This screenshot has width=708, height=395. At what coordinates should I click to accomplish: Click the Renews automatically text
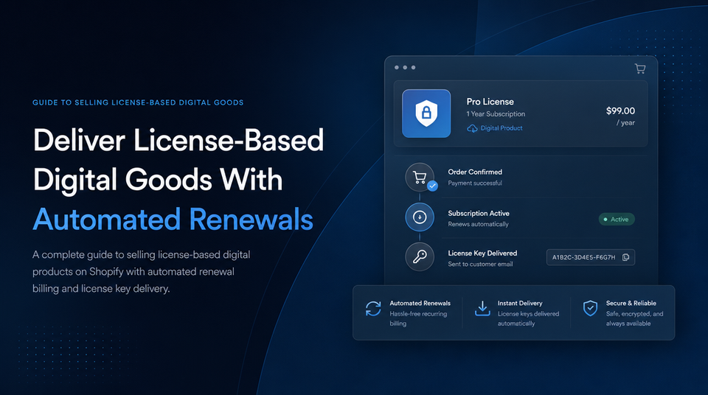click(478, 224)
